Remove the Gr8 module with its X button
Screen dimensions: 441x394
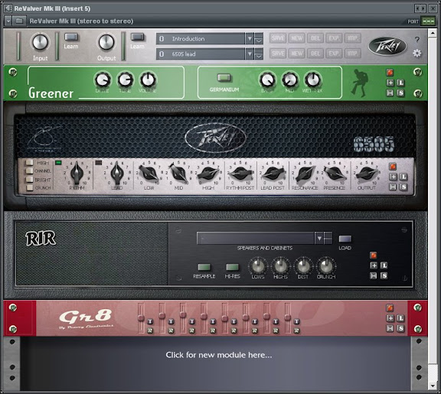tap(390, 328)
